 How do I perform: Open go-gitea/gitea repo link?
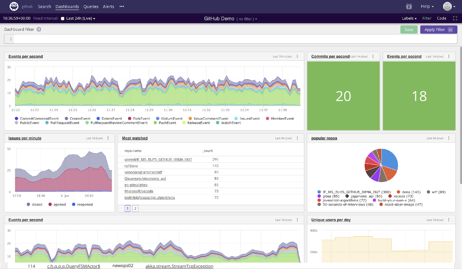pos(136,185)
